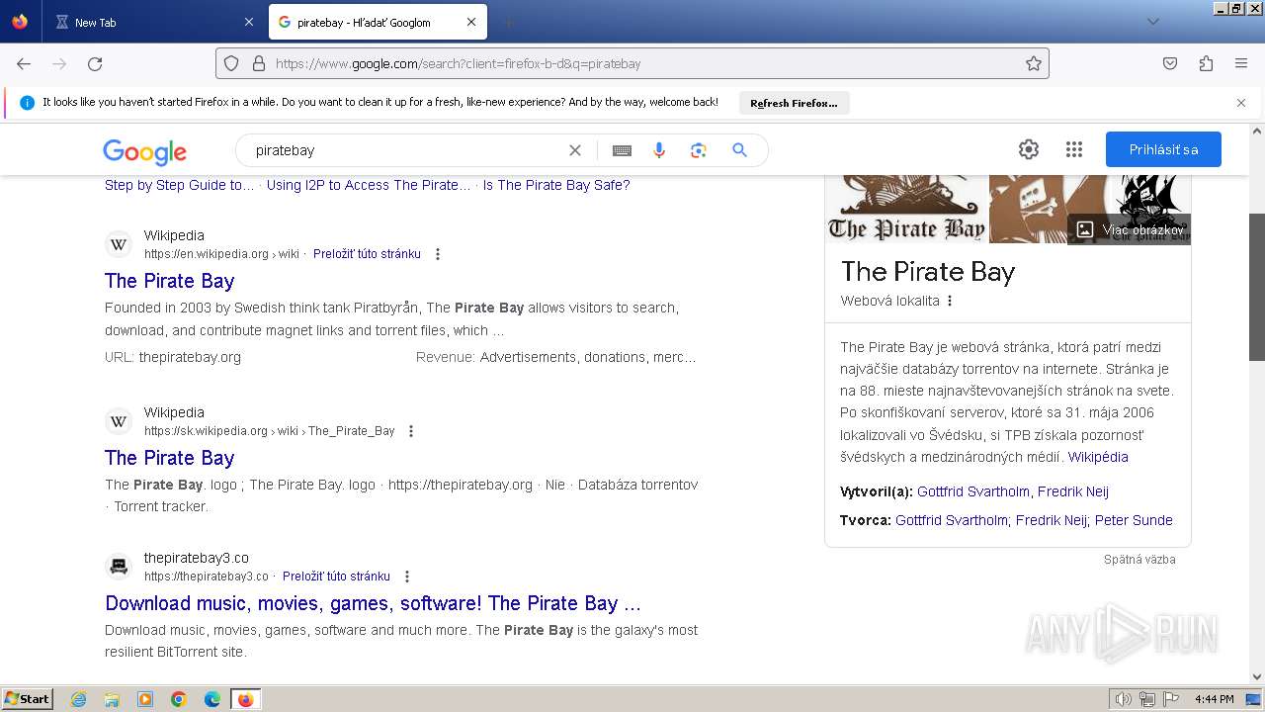This screenshot has width=1265, height=712.
Task: Open more options for sk.wikipedia.org result
Action: point(411,431)
